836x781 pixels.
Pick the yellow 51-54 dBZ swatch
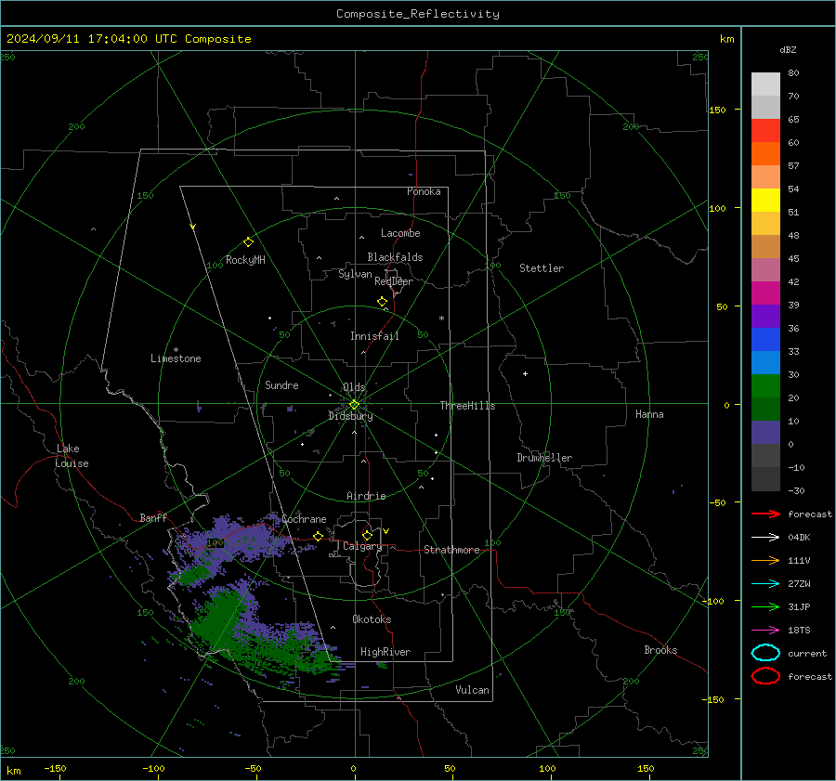click(765, 200)
